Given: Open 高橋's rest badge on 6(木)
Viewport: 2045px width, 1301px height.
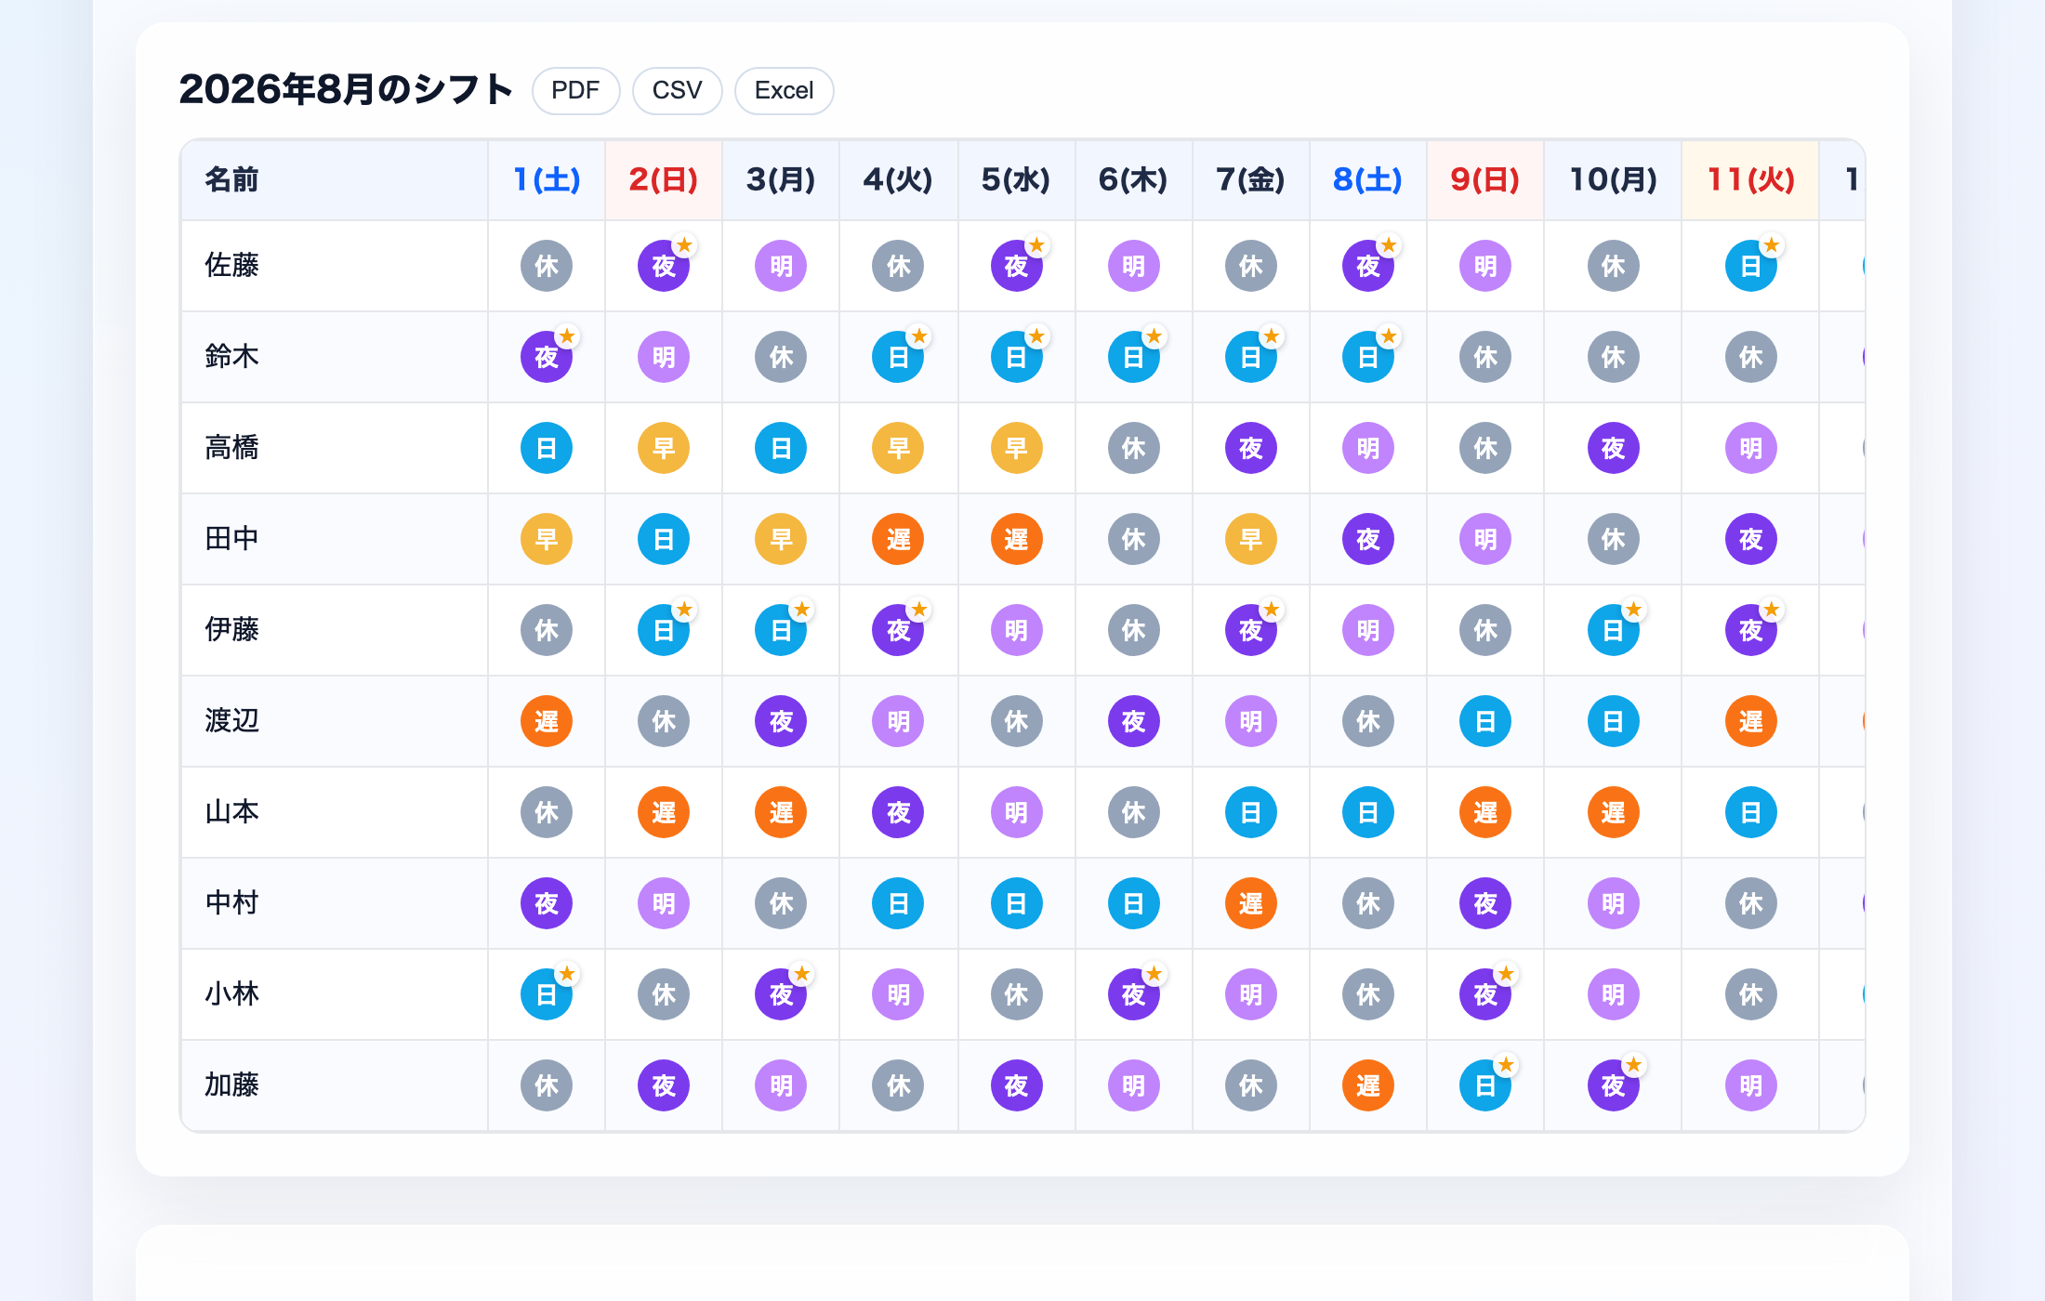Looking at the screenshot, I should click(x=1133, y=448).
